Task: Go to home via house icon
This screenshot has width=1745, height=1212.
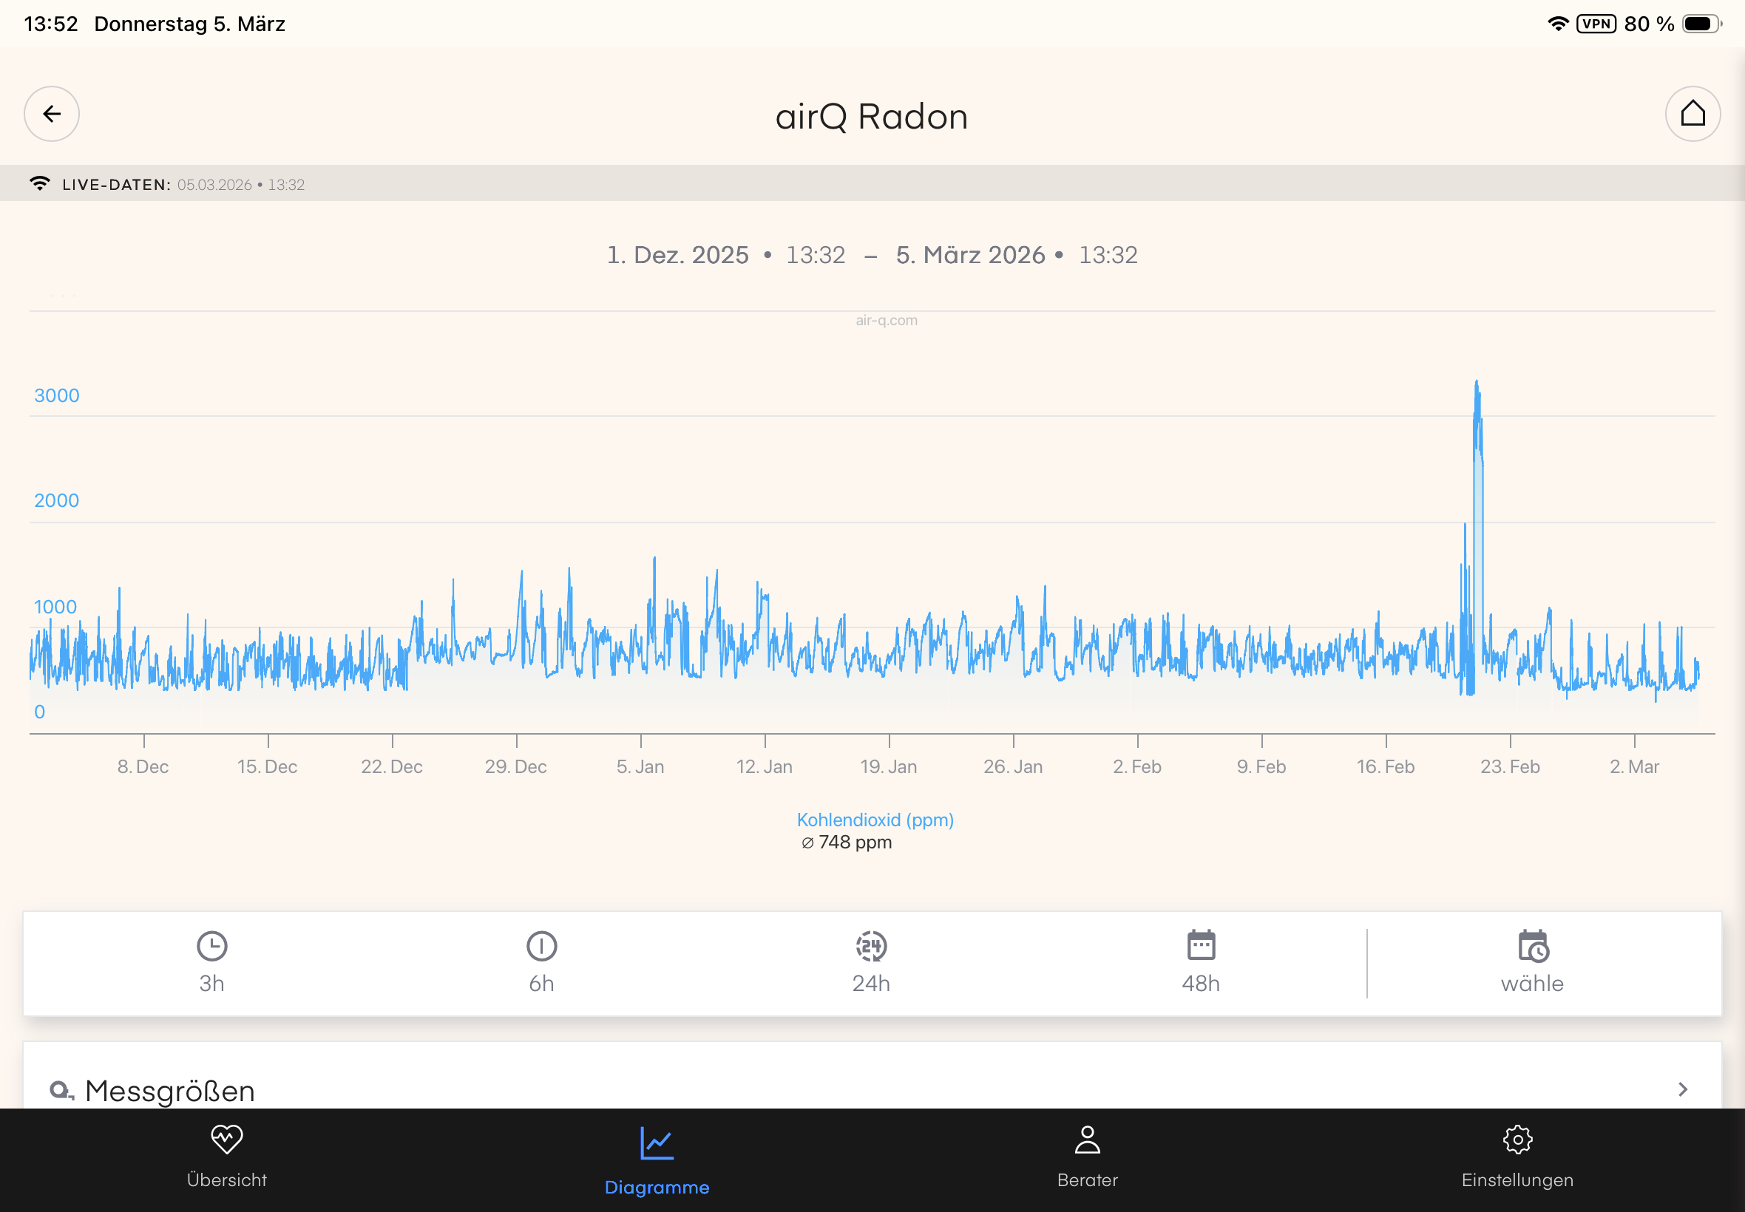Action: (1692, 114)
